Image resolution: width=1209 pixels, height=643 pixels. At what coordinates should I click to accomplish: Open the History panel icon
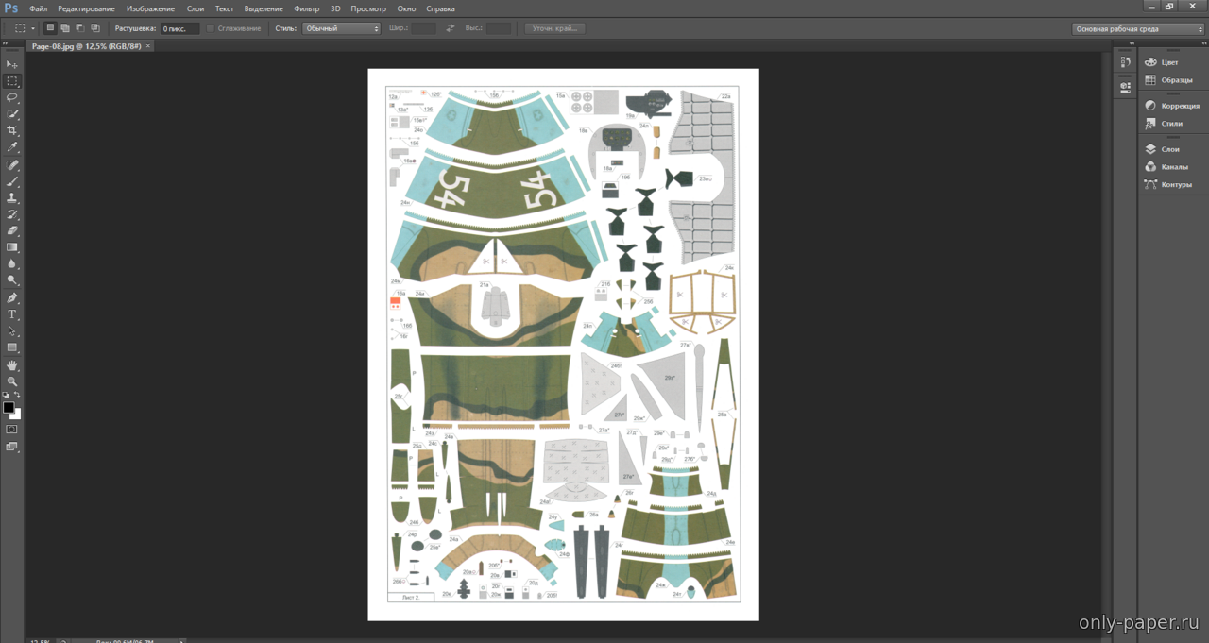1125,62
